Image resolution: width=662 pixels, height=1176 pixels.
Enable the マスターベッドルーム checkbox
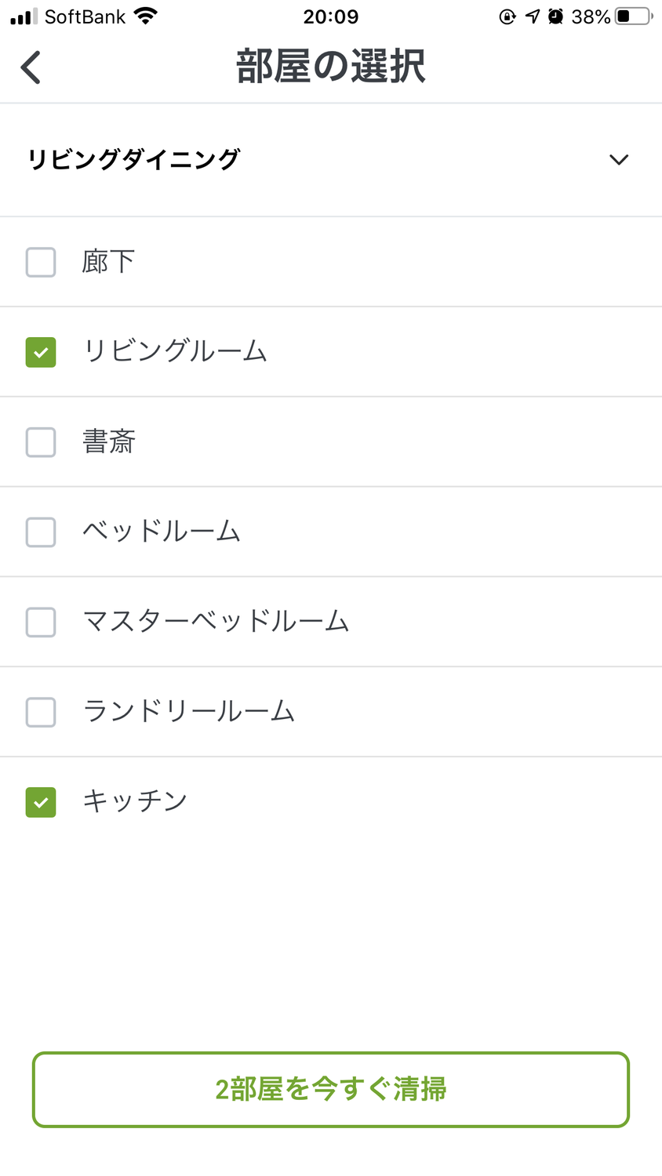[x=41, y=622]
